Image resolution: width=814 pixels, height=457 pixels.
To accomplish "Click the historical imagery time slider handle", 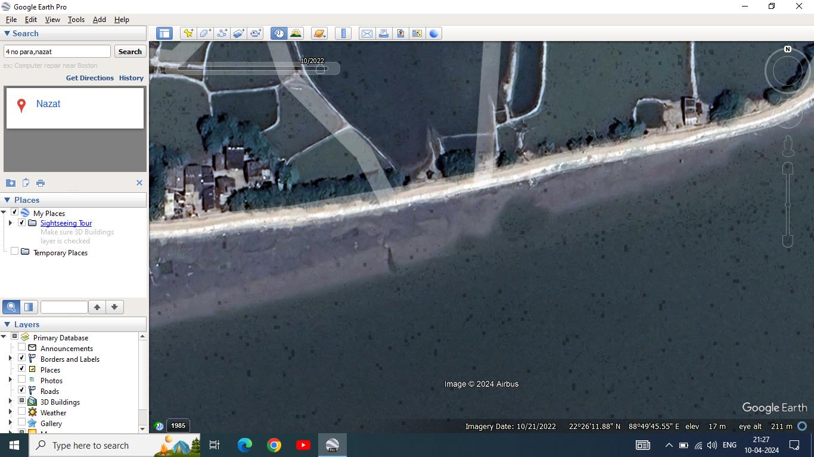I will click(x=321, y=69).
